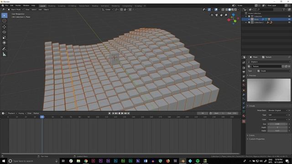Adjust the texture Depth slider field
292x164 pixels.
(x=277, y=128)
